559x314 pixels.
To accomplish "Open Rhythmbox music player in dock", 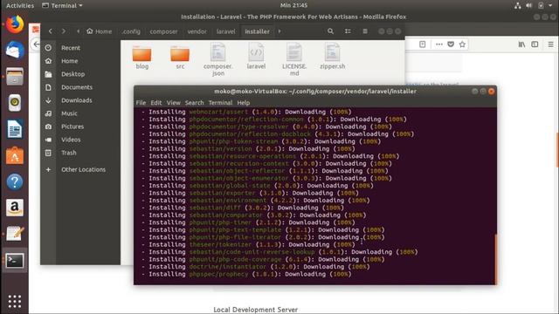I will click(x=15, y=103).
